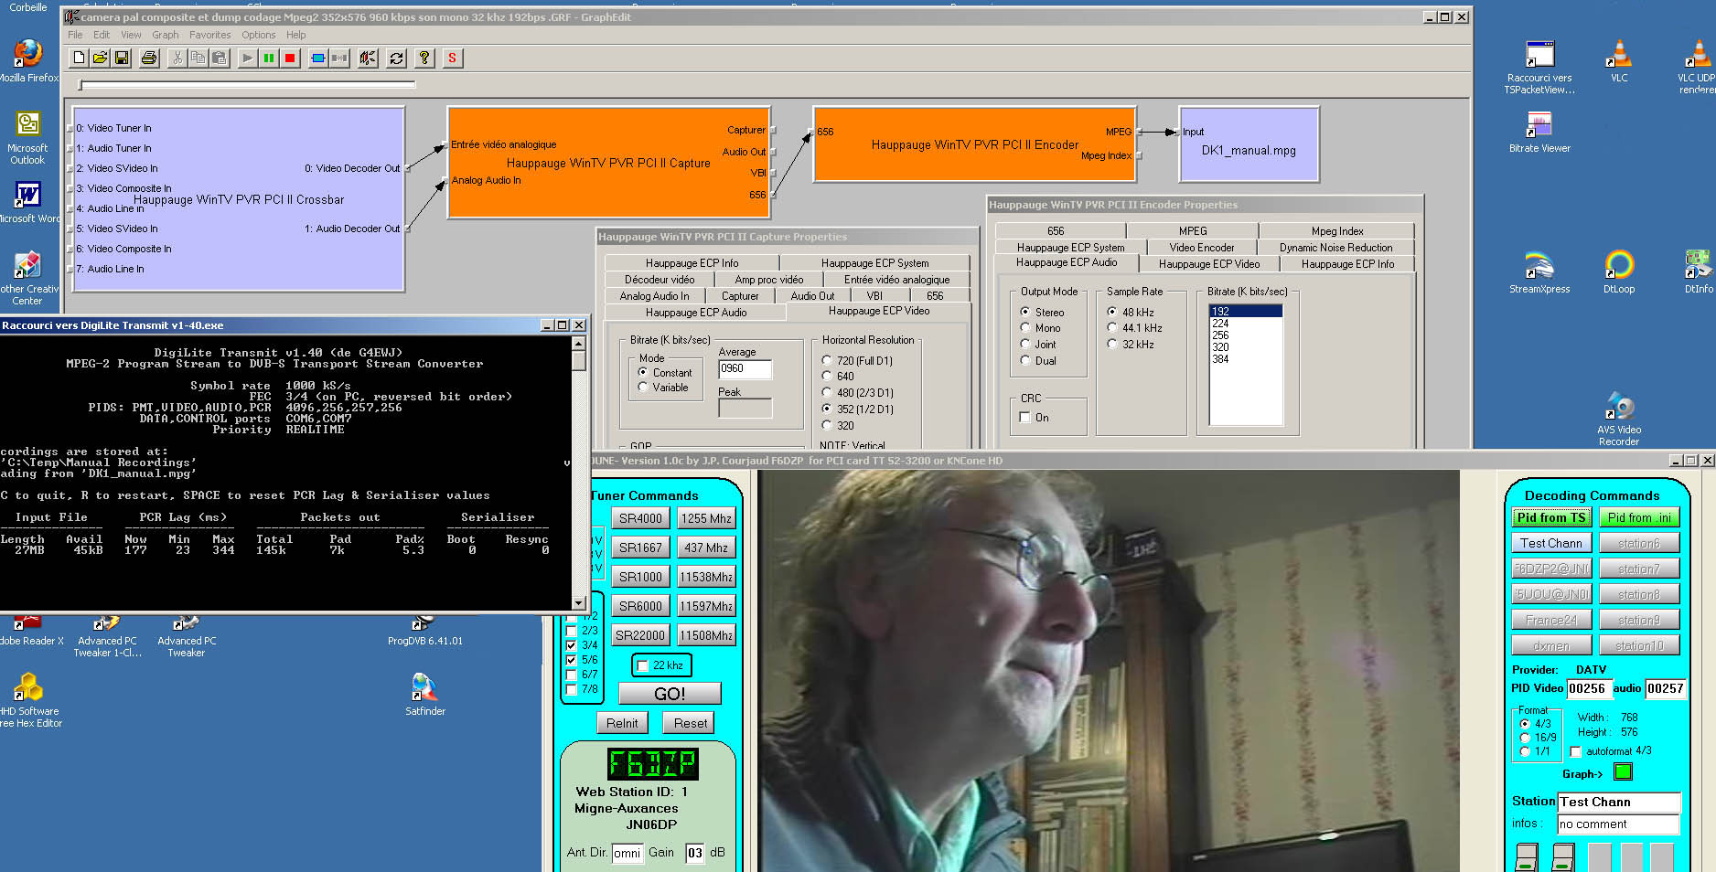Open the Options menu
The height and width of the screenshot is (872, 1716).
click(x=259, y=35)
